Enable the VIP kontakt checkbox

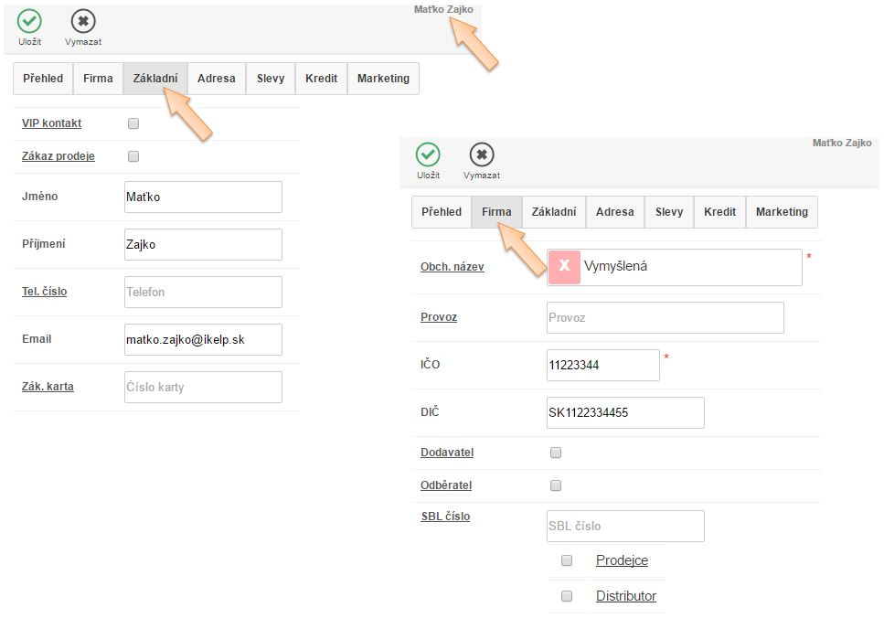[133, 123]
